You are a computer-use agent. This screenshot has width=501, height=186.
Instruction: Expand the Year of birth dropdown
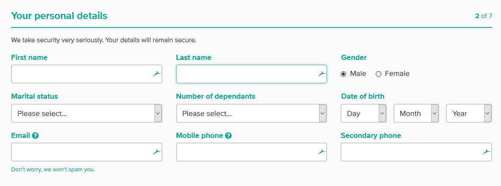pyautogui.click(x=469, y=113)
